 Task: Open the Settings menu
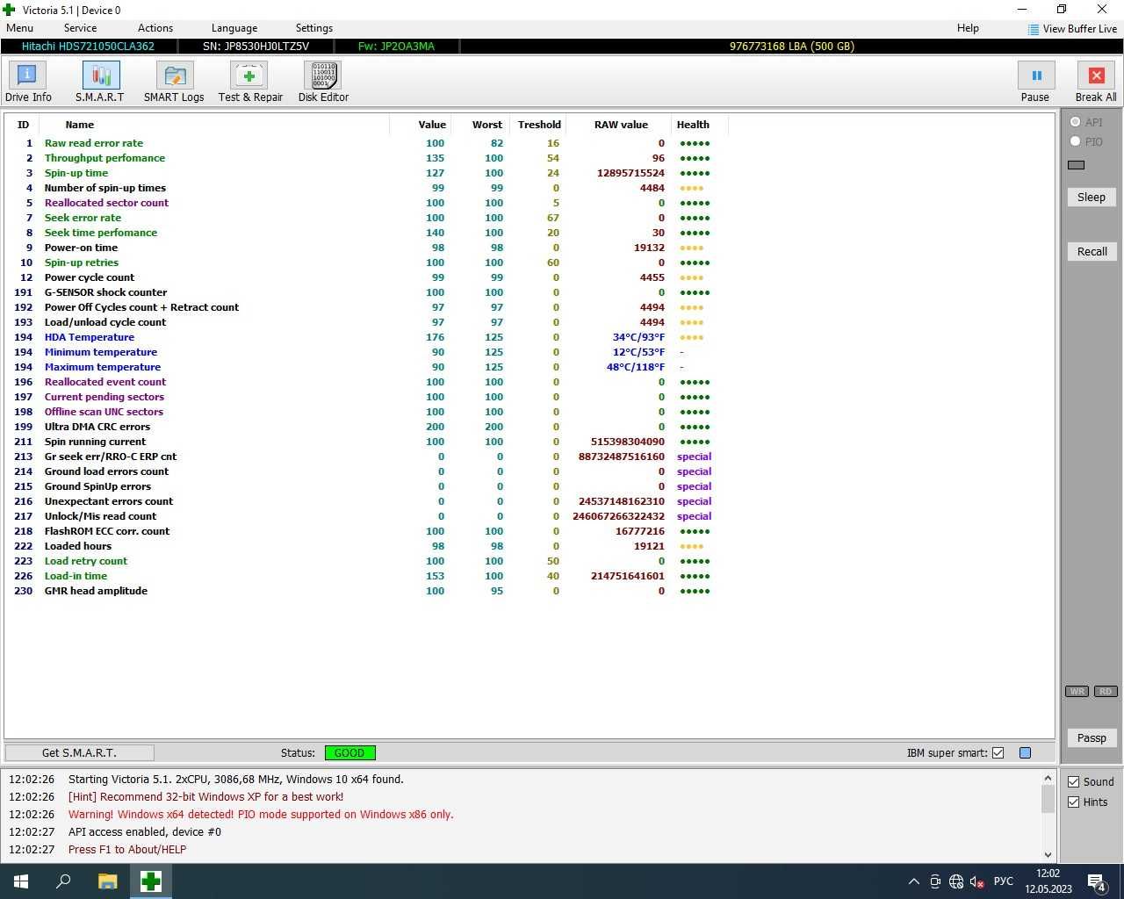314,28
